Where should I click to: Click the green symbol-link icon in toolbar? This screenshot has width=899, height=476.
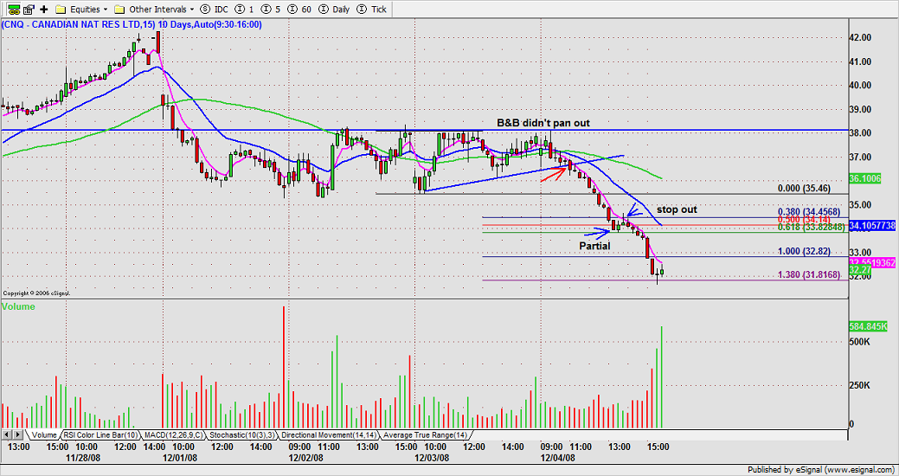tap(15, 10)
